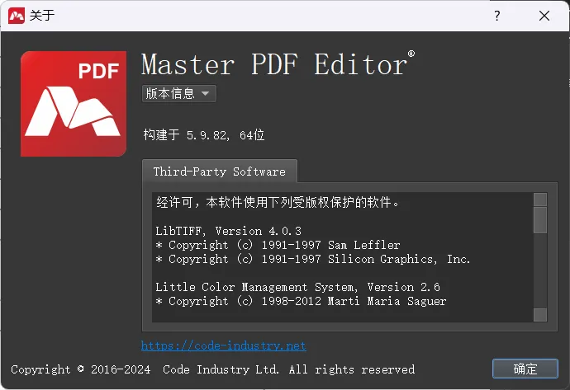Viewport: 570px width, 390px height.
Task: Click the 确定 button
Action: click(x=525, y=369)
